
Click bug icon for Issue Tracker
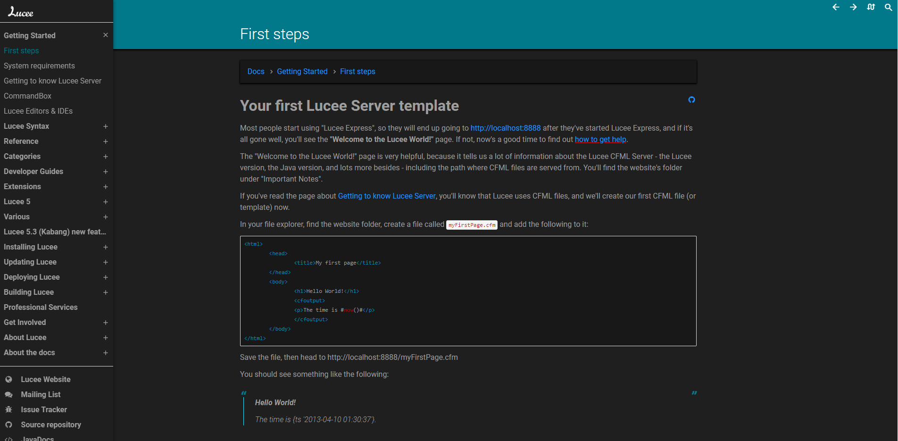click(8, 409)
